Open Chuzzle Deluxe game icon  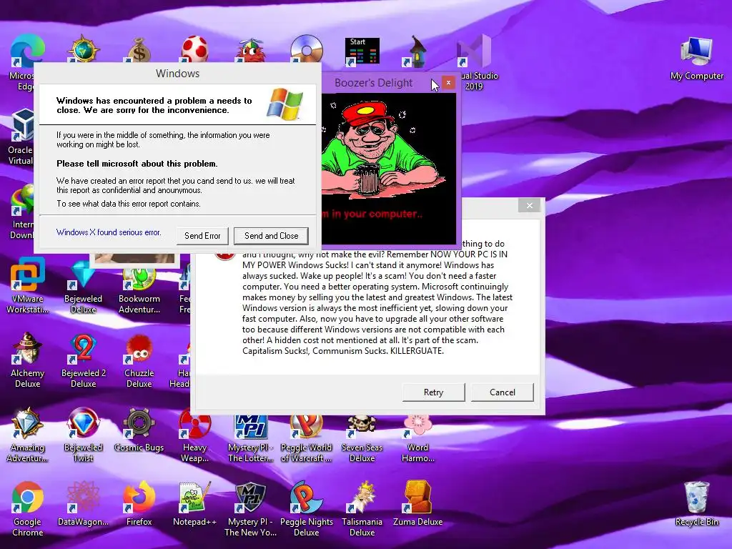point(139,350)
